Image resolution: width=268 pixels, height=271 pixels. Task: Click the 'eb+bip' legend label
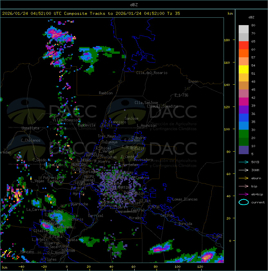click(257, 194)
